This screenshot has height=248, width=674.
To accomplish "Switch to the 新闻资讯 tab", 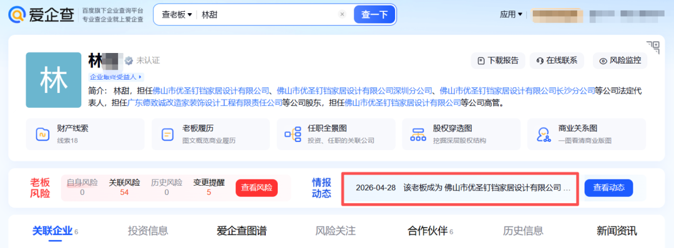I will (x=617, y=231).
